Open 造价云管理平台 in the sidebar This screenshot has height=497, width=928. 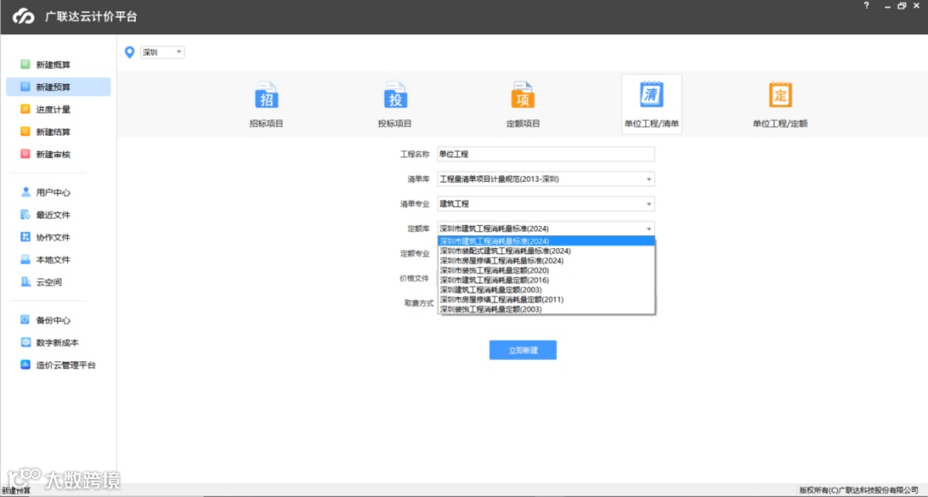[x=65, y=365]
